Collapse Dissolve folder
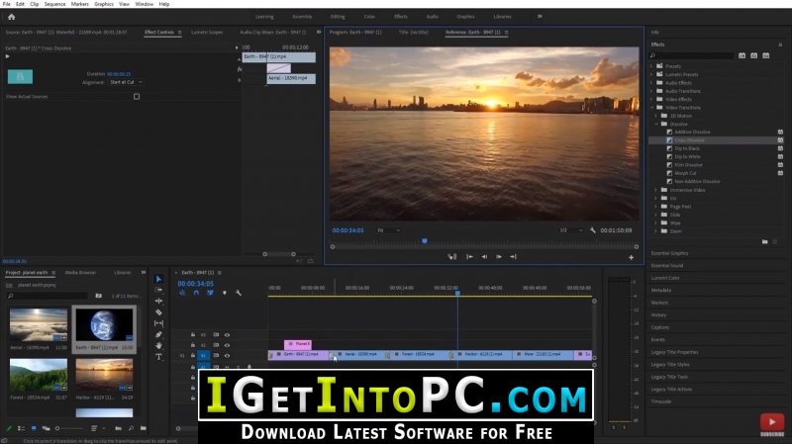This screenshot has width=792, height=444. (656, 124)
